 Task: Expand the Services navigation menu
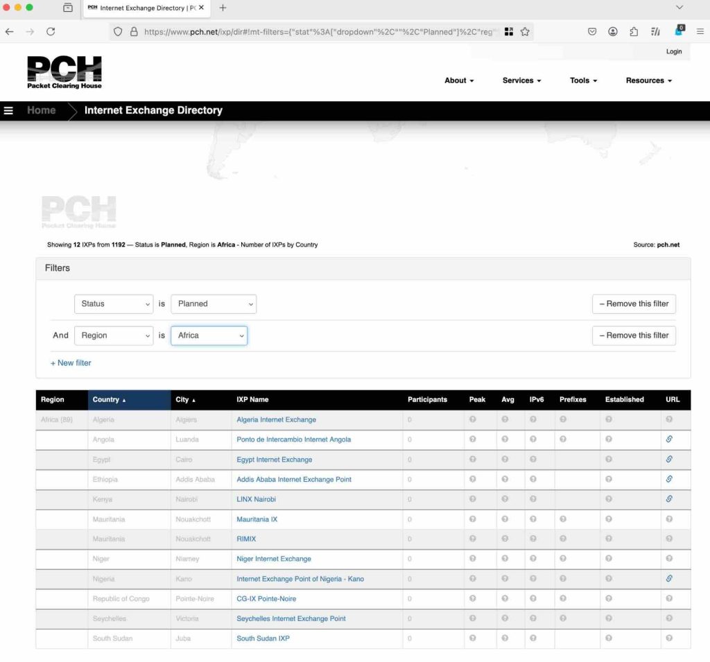pyautogui.click(x=521, y=80)
